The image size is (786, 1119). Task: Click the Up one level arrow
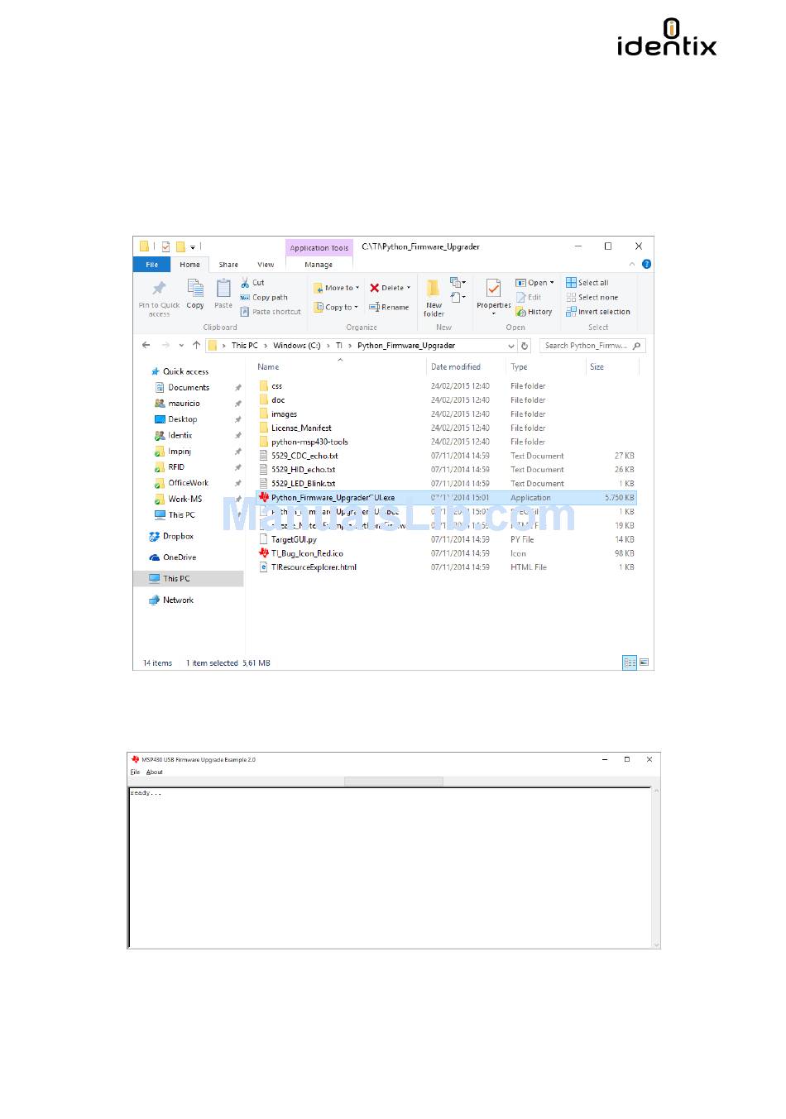click(196, 346)
